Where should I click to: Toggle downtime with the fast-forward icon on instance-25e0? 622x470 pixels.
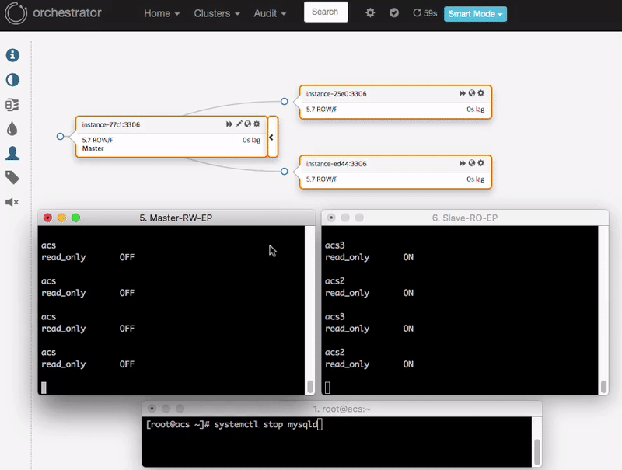pos(461,92)
